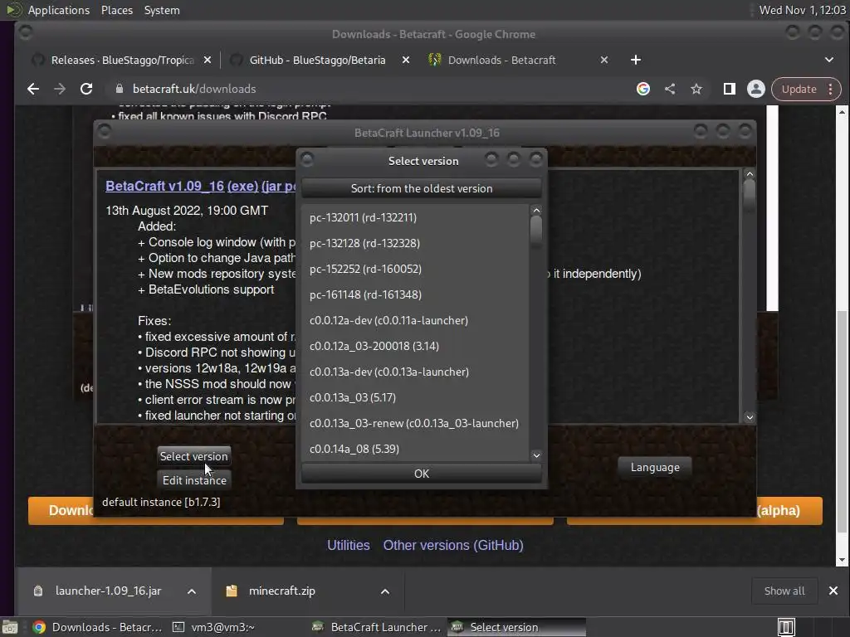Switch to GitHub BlueStaggo/Betaria tab

pyautogui.click(x=319, y=60)
